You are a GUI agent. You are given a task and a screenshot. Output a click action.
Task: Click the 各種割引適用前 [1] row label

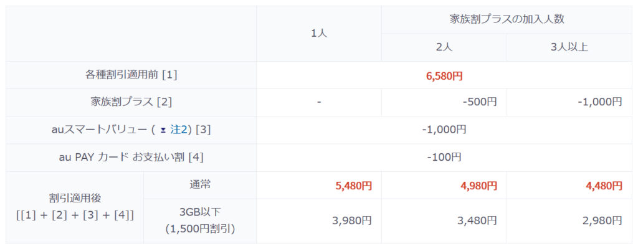[131, 75]
